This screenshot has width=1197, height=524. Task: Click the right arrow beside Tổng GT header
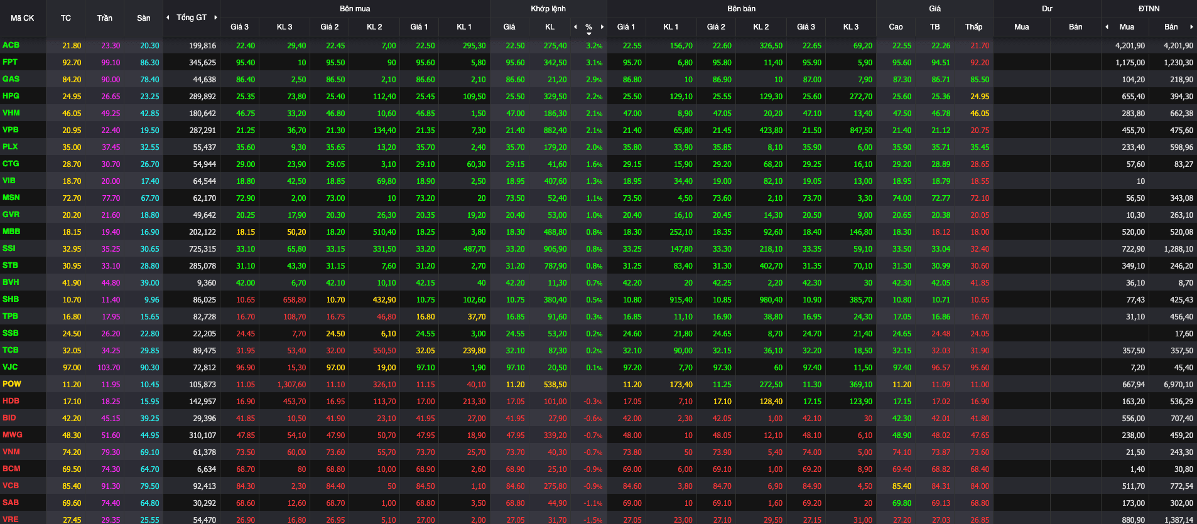click(215, 18)
